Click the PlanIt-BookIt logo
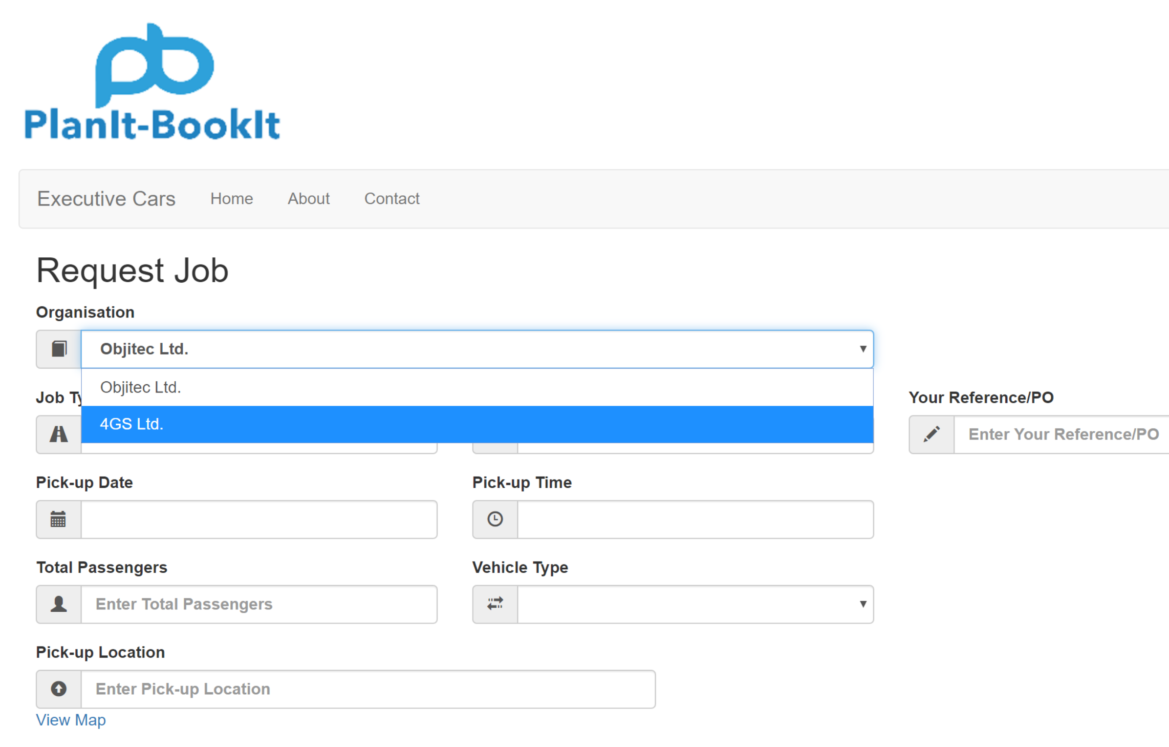1169x747 pixels. 152,82
